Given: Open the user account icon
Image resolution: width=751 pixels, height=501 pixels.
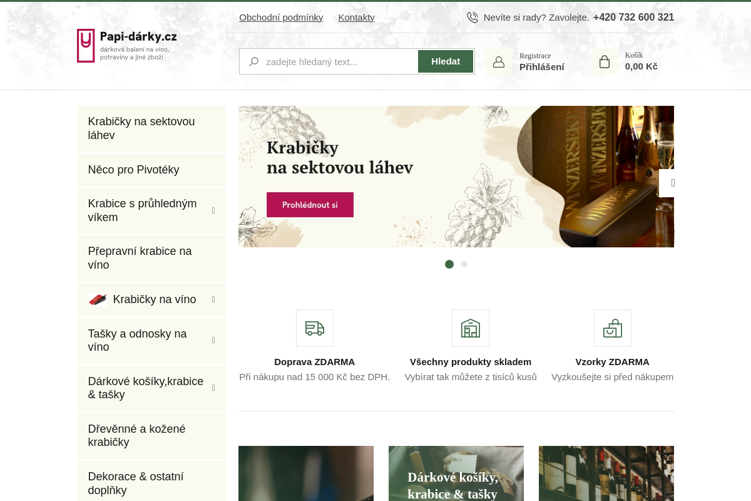Looking at the screenshot, I should tap(499, 62).
